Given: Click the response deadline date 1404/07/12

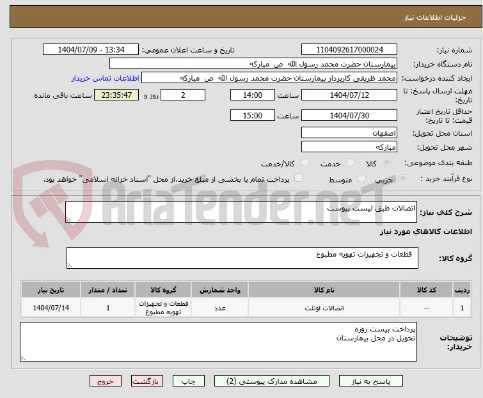Looking at the screenshot, I should coord(349,95).
